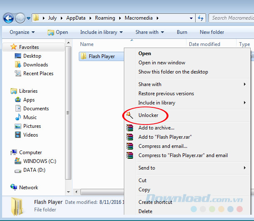Open the Include in library toolbar dropdown

[101, 32]
